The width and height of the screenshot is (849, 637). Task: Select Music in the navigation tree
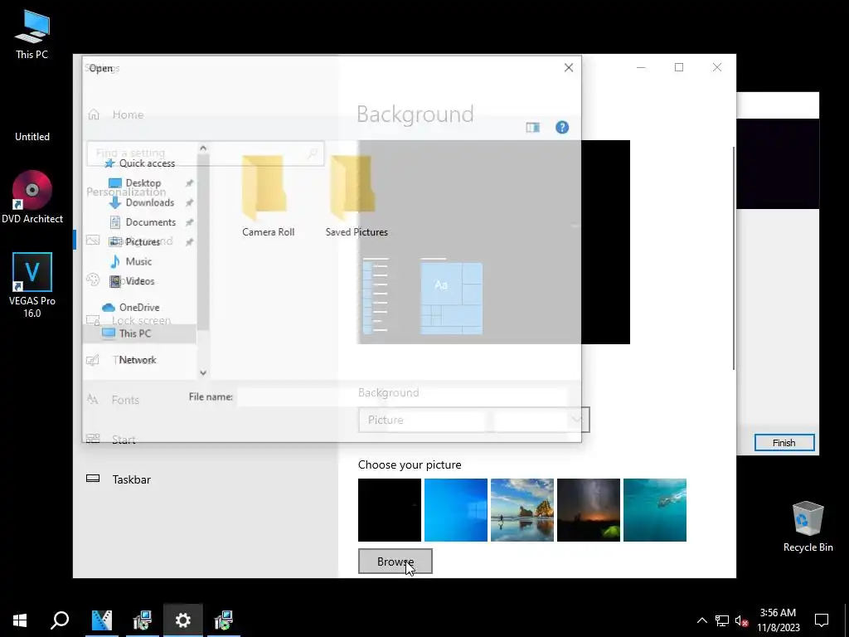131,261
